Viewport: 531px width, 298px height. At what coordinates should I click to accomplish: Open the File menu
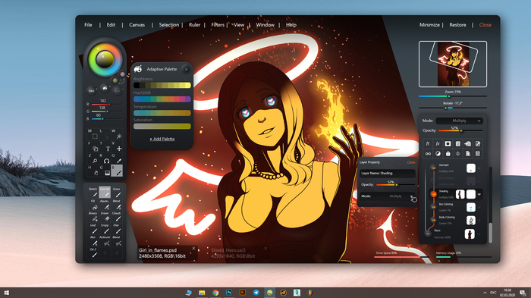point(88,25)
